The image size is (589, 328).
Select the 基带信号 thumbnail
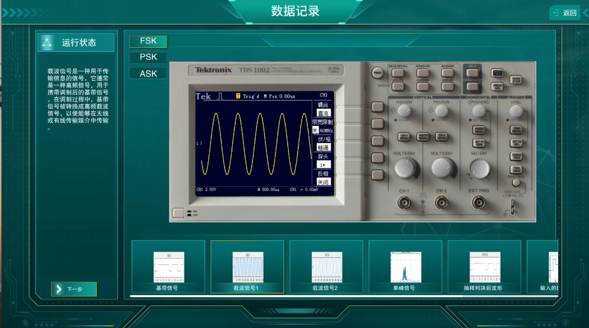168,267
